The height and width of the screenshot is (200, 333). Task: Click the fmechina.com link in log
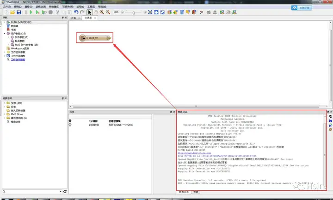tap(194, 153)
